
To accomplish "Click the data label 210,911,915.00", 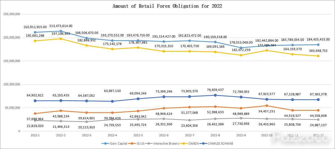I will (x=35, y=27).
